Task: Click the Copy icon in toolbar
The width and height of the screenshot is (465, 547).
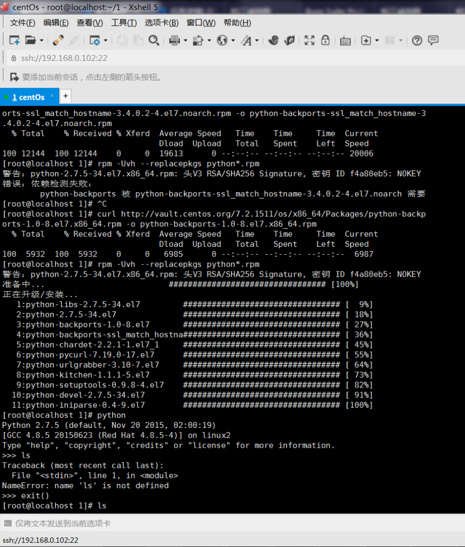Action: pyautogui.click(x=122, y=41)
